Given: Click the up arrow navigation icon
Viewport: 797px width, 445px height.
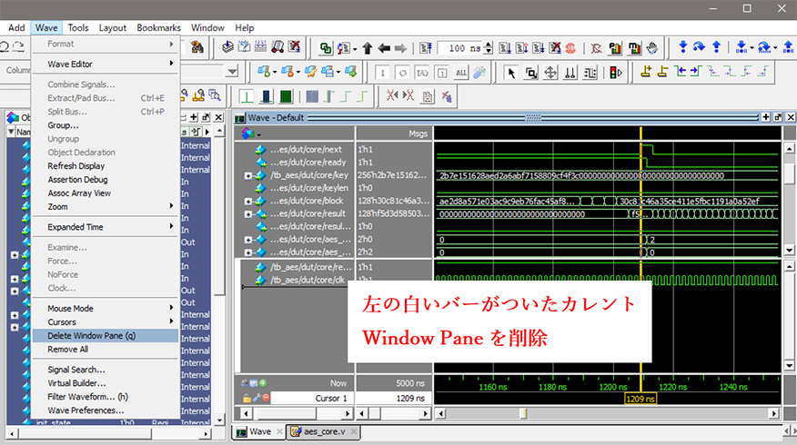Looking at the screenshot, I should point(368,47).
